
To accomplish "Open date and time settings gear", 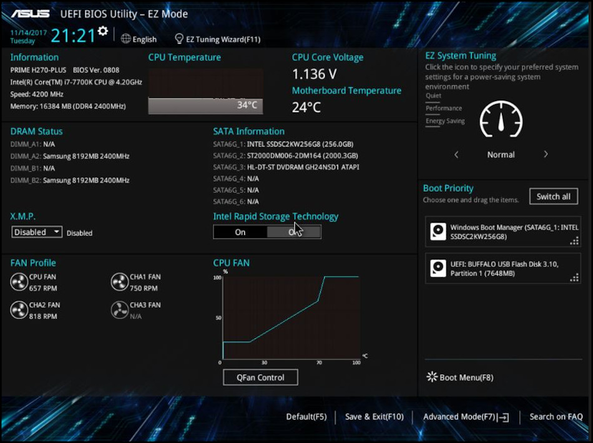I will coord(103,31).
